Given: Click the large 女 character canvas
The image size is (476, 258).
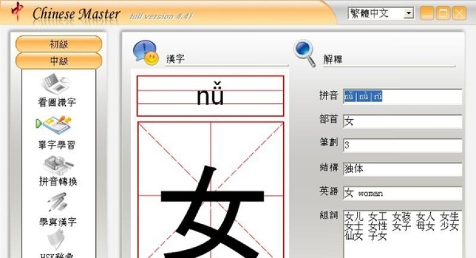Looking at the screenshot, I should 211,190.
